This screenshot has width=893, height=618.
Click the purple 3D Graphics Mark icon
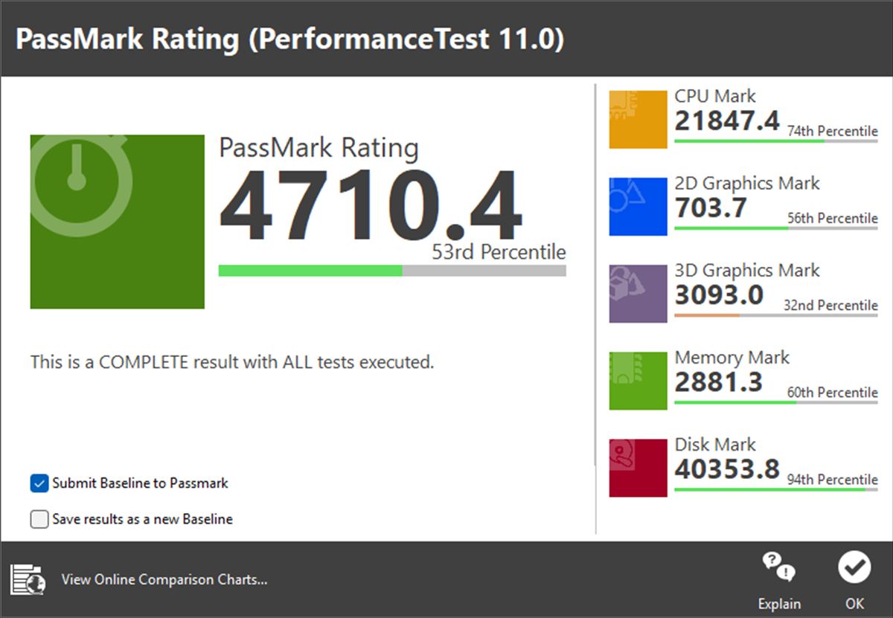(638, 293)
